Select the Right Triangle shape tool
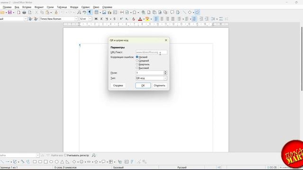Screen dimensions: 303x170 coord(67,161)
